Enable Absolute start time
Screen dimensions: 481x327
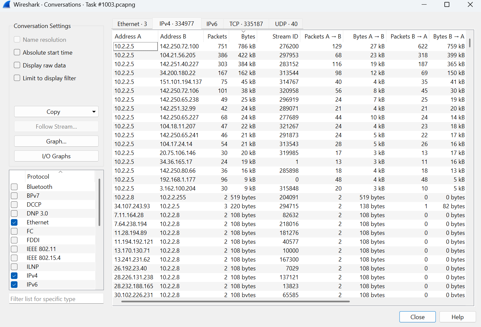[17, 52]
